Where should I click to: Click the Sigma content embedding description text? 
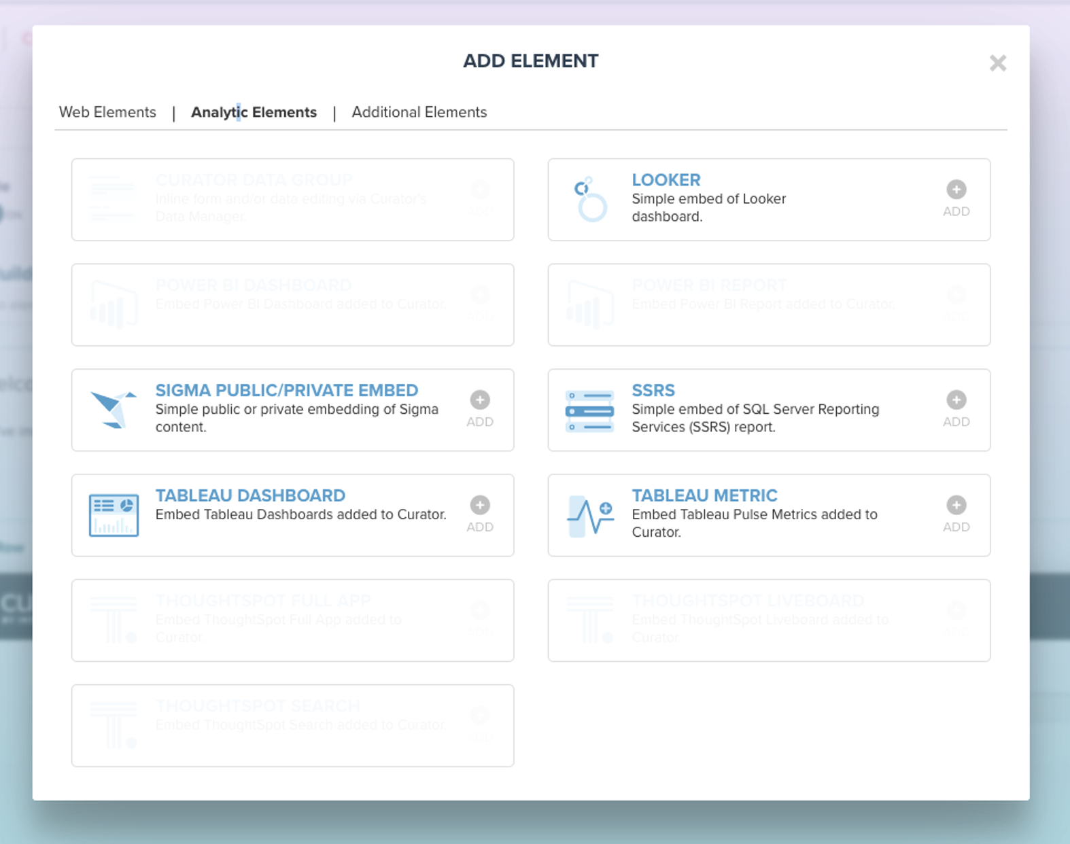(296, 419)
